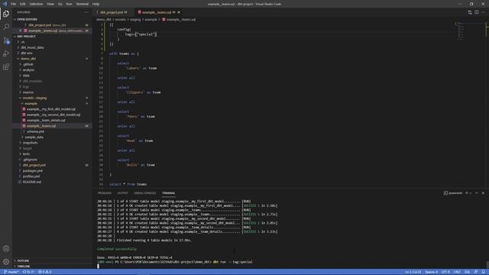Collapse the demo_dbt folder
Screen dimensions: 489x275
point(28,59)
